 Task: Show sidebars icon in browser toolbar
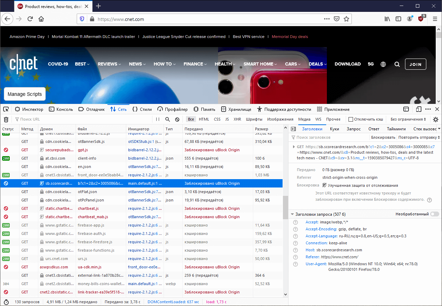click(x=398, y=19)
